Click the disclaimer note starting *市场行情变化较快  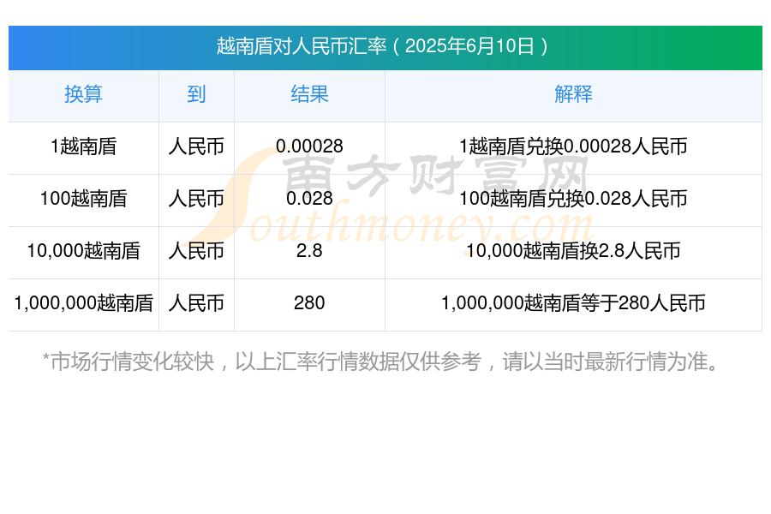tap(381, 362)
